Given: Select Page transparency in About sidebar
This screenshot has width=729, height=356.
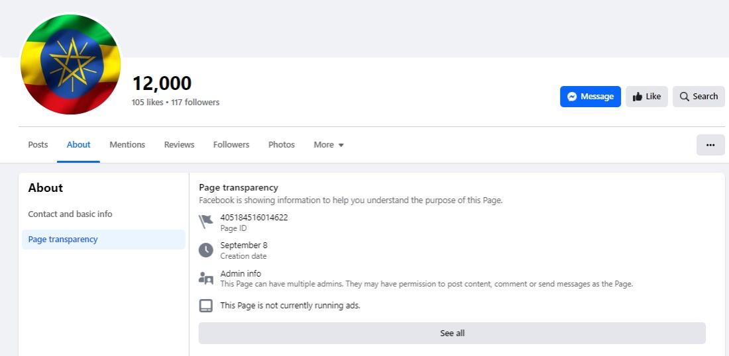Looking at the screenshot, I should coord(103,240).
